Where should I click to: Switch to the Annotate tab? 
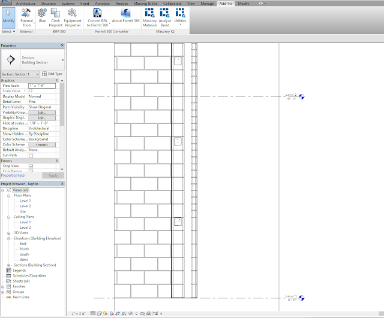[103, 4]
